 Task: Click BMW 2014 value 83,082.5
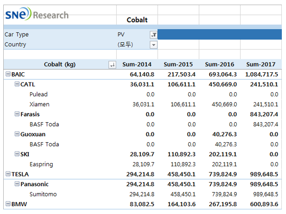point(142,204)
